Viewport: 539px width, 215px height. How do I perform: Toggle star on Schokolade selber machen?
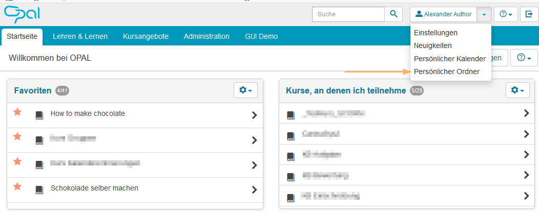[17, 186]
